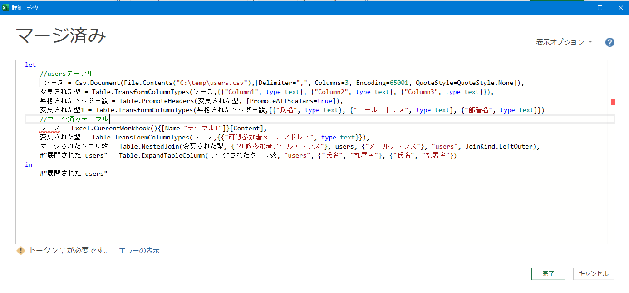Click the red error marker on the scrollbar

[x=613, y=102]
